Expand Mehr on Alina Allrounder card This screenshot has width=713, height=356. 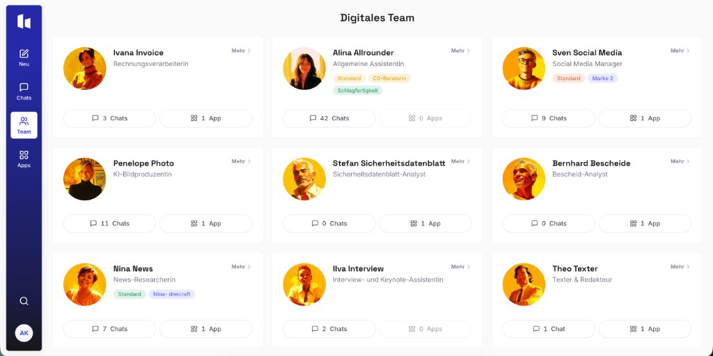coord(461,51)
